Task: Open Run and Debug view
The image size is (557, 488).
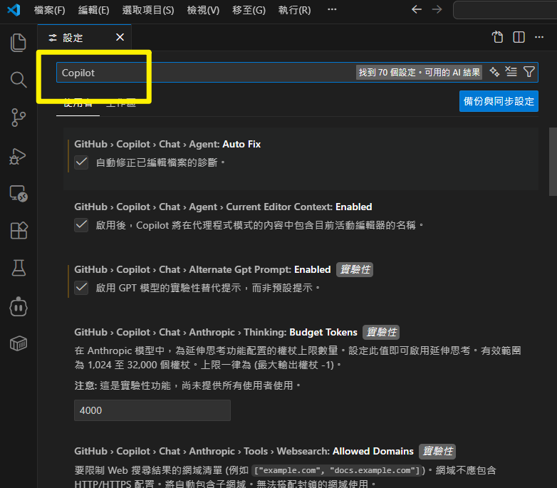Action: (18, 156)
